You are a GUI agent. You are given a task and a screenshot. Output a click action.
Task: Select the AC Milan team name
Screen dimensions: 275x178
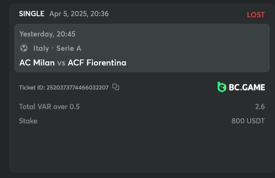tap(37, 63)
